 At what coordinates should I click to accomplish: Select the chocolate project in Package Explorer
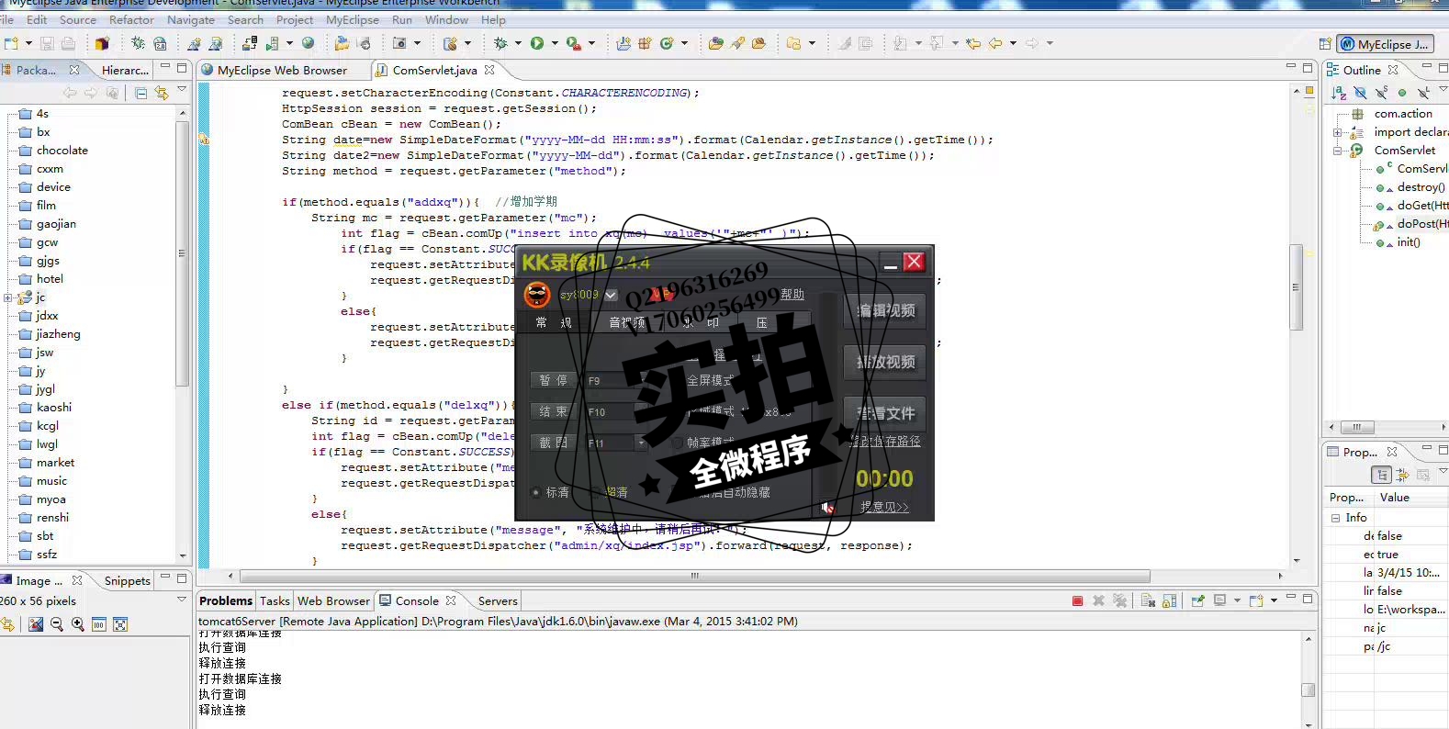[62, 151]
